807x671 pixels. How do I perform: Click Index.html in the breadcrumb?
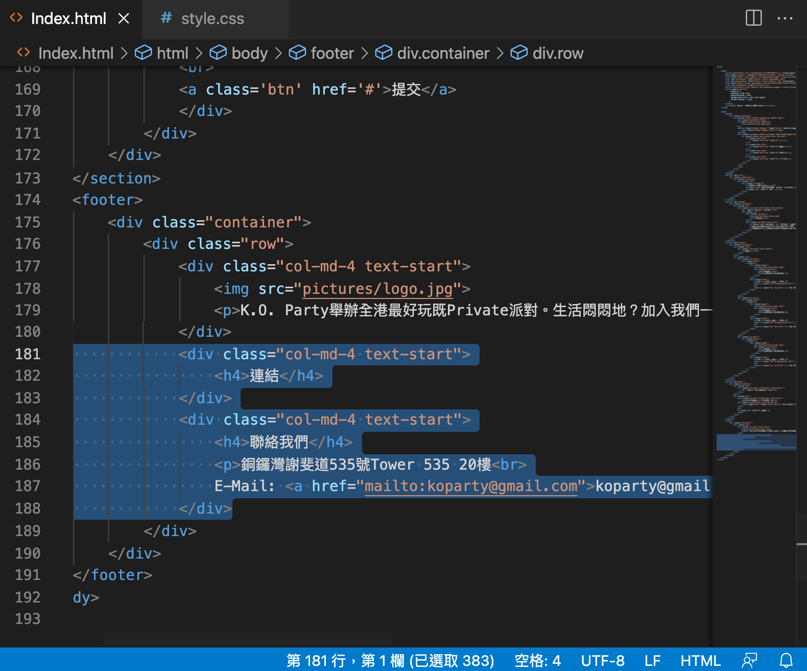tap(76, 53)
